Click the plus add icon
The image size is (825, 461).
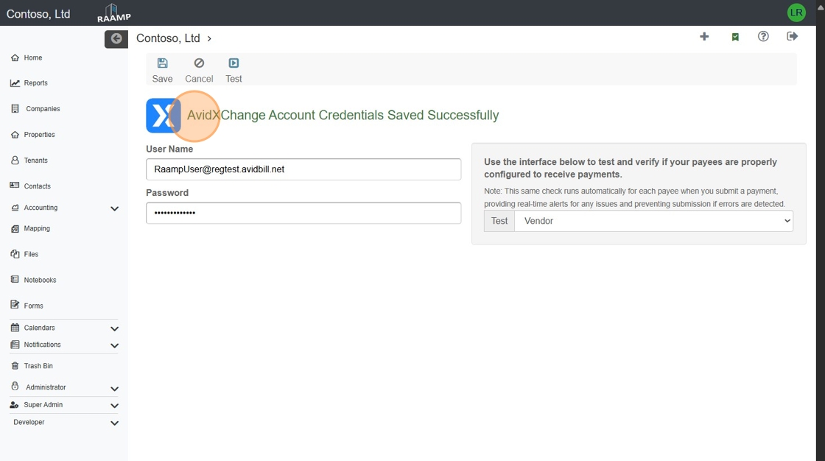point(704,37)
